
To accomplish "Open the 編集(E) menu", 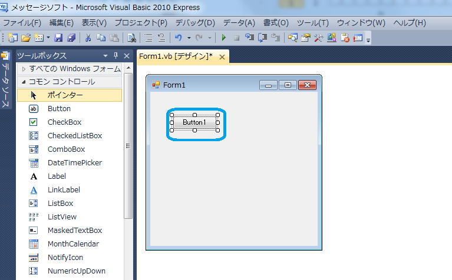I will tap(61, 23).
